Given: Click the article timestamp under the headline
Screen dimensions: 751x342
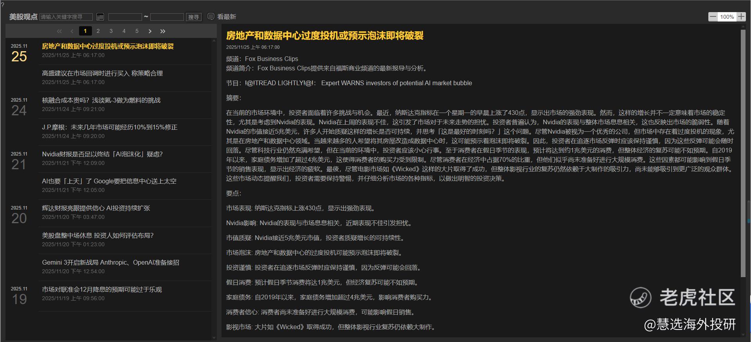Looking at the screenshot, I should coord(253,47).
